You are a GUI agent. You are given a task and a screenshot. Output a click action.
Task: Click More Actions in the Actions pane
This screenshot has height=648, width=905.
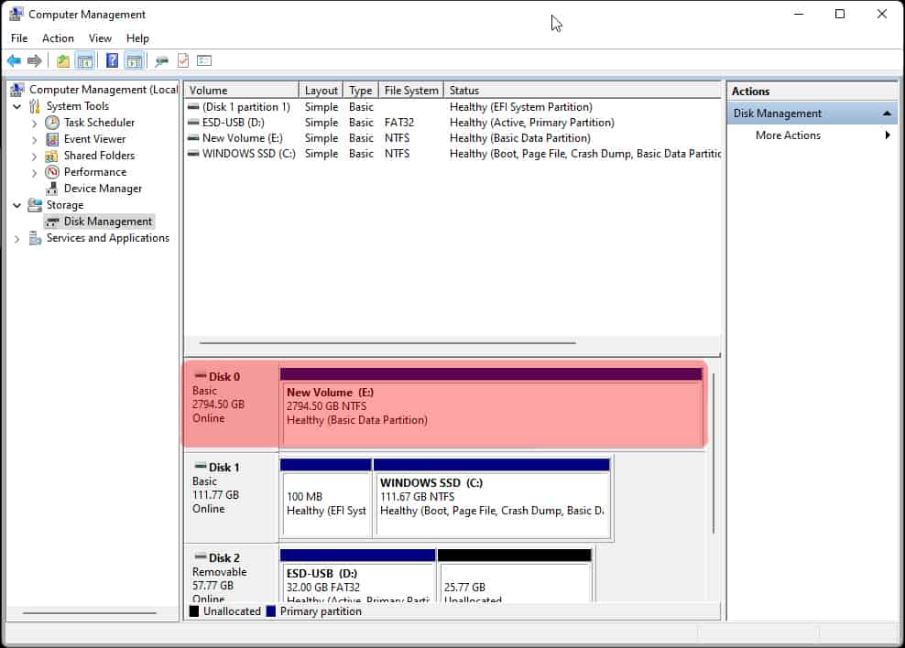coord(788,135)
